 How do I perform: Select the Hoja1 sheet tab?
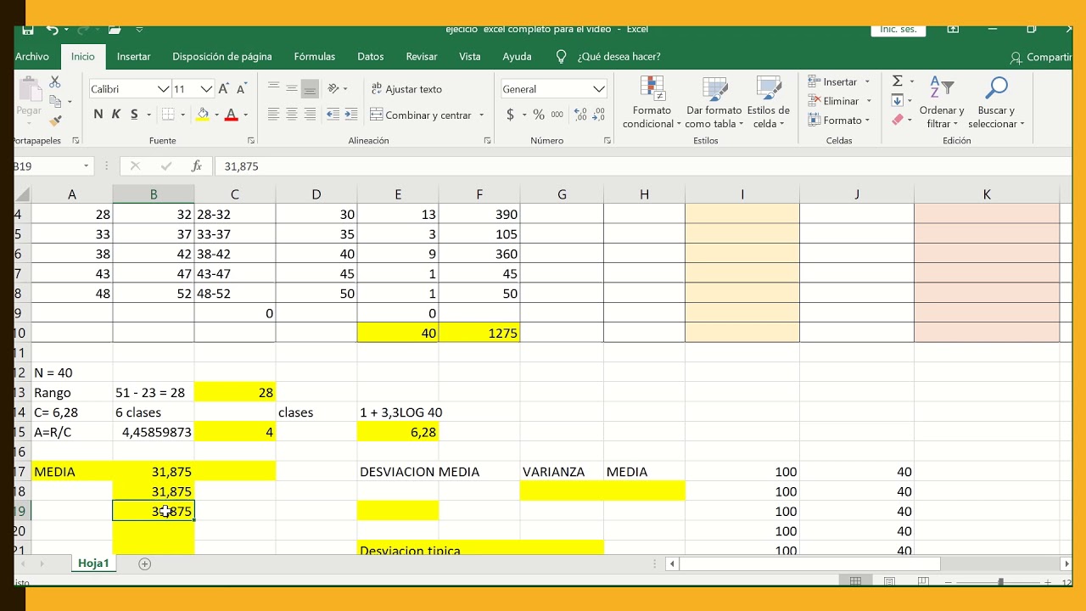[93, 563]
